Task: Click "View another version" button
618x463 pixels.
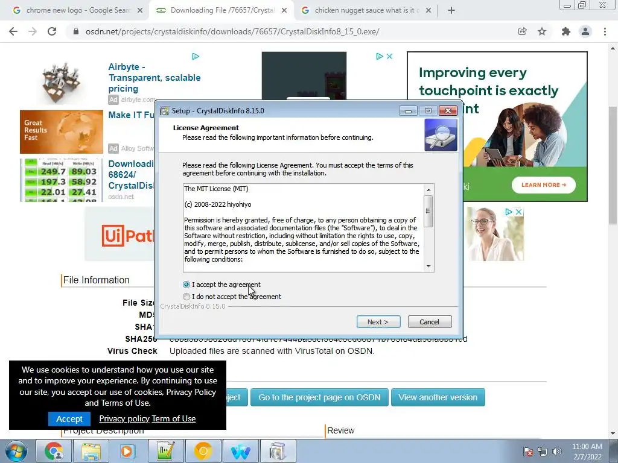Action: tap(438, 397)
